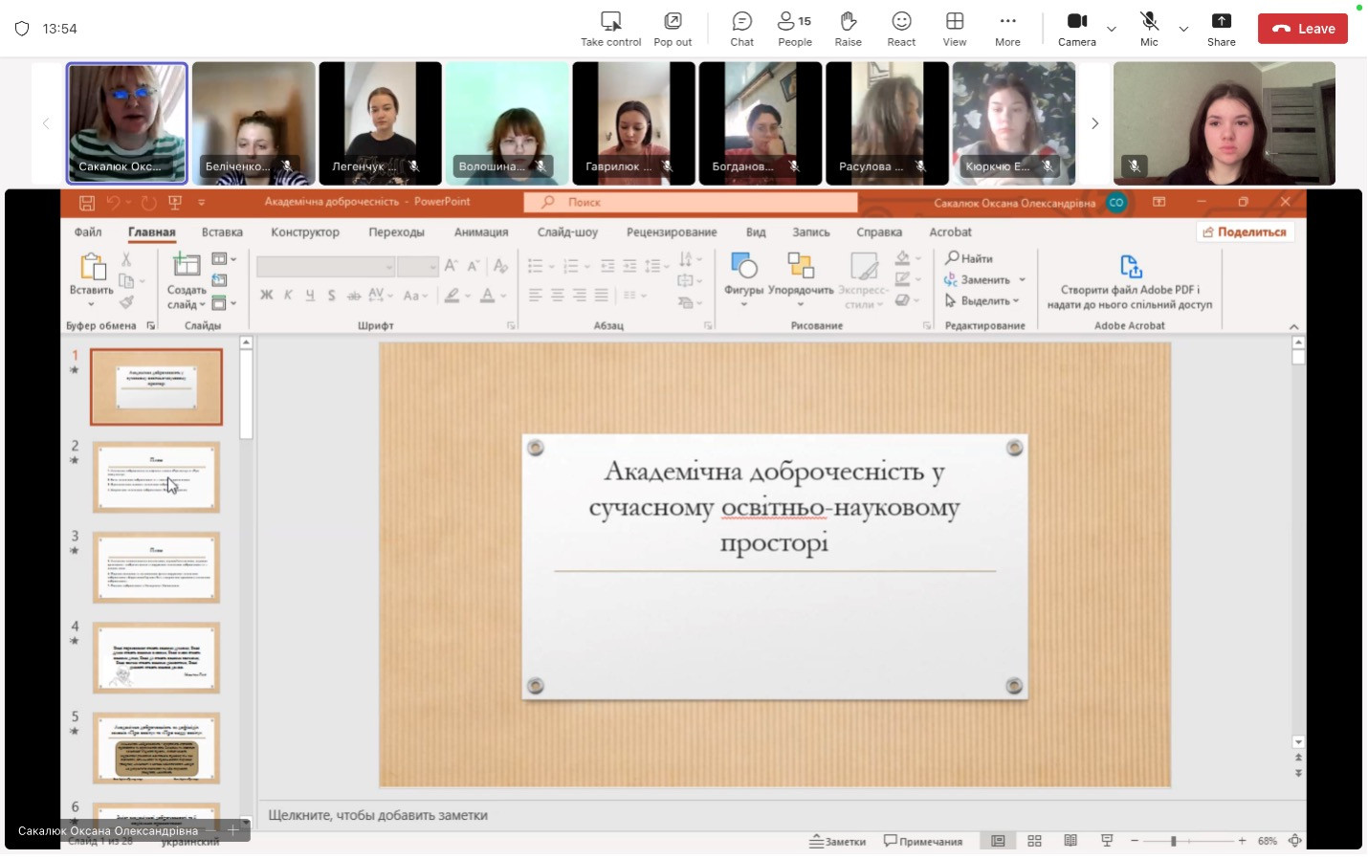Click the Share screen icon
1368x859 pixels.
[1221, 29]
